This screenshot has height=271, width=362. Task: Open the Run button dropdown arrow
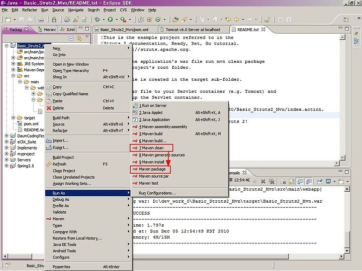117,20
